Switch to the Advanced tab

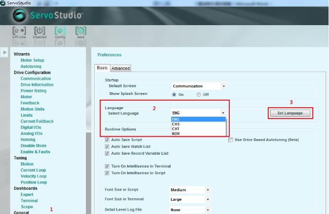(121, 68)
